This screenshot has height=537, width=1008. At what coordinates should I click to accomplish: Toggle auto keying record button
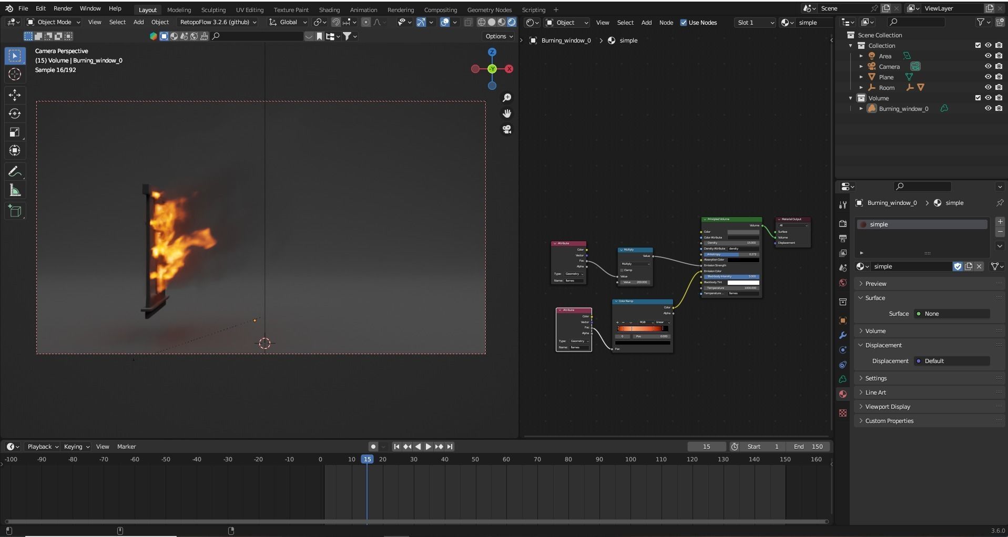tap(373, 447)
